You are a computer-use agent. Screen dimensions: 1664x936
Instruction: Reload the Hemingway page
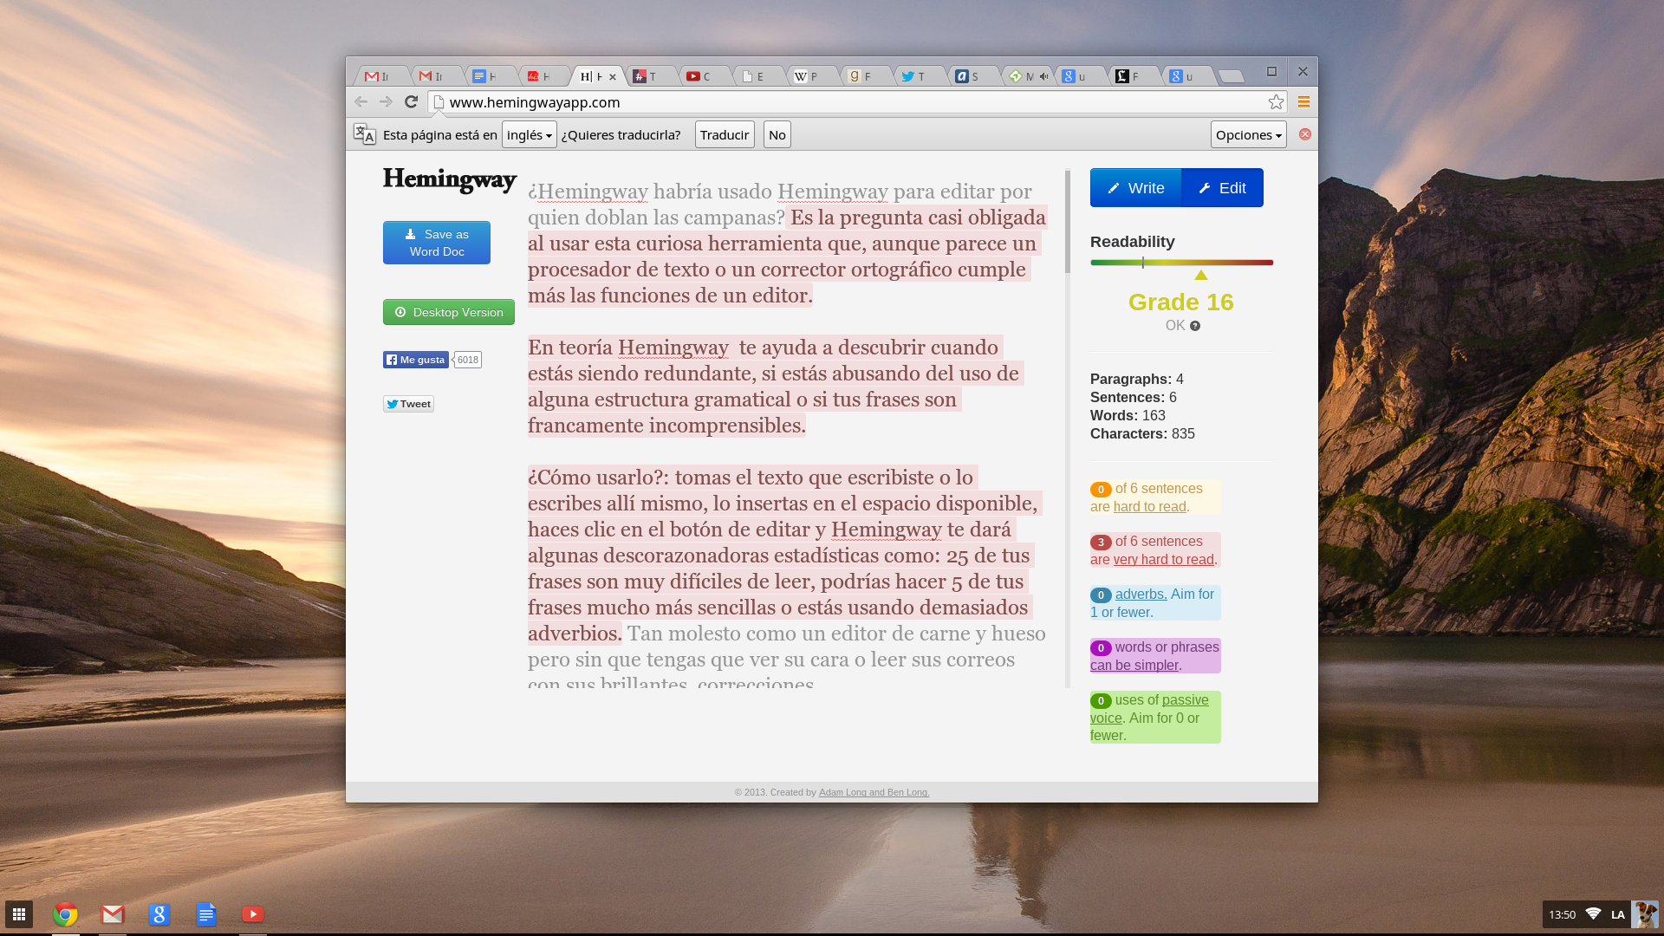(x=412, y=102)
